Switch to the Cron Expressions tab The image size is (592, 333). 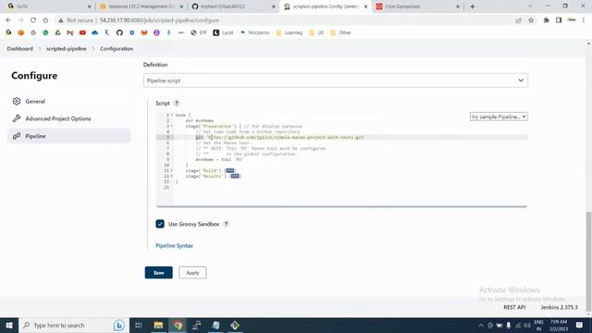click(x=418, y=6)
